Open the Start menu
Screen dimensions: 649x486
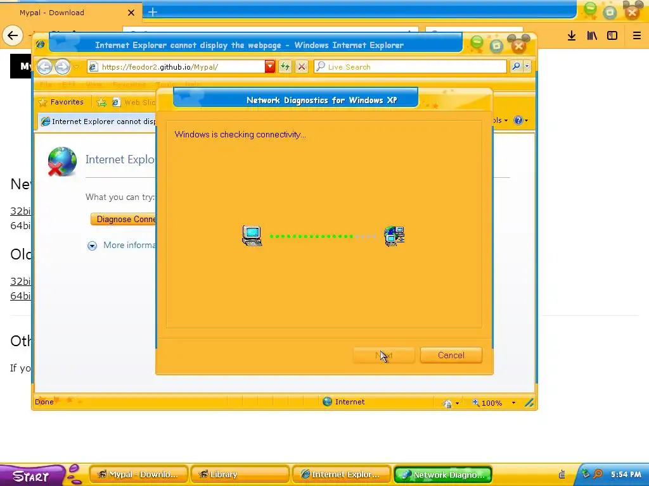(x=32, y=476)
